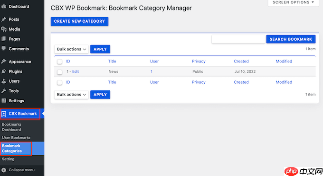Expand the Screen Options panel
This screenshot has width=323, height=176.
click(x=293, y=3)
